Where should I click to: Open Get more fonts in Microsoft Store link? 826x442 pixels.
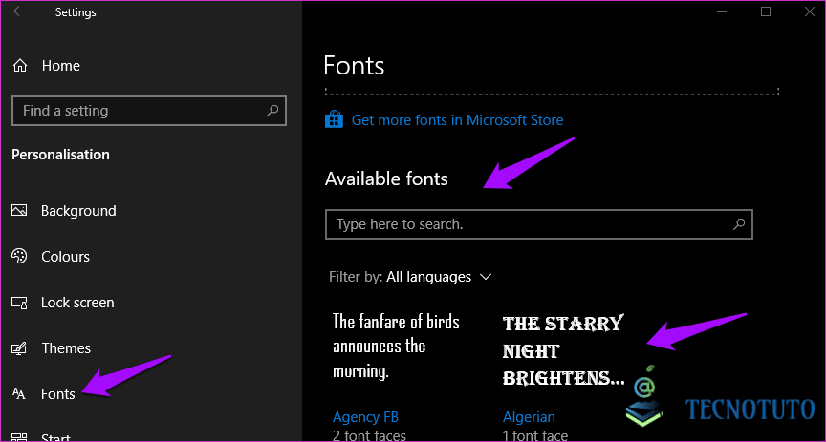point(457,120)
